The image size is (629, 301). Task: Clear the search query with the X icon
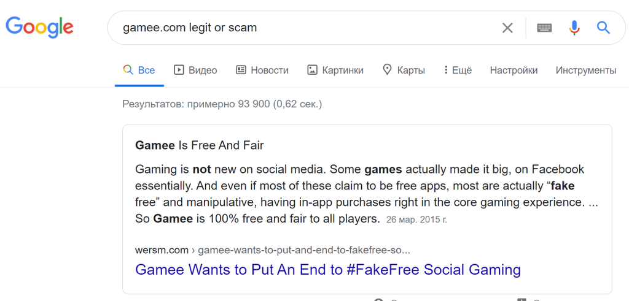click(x=507, y=28)
